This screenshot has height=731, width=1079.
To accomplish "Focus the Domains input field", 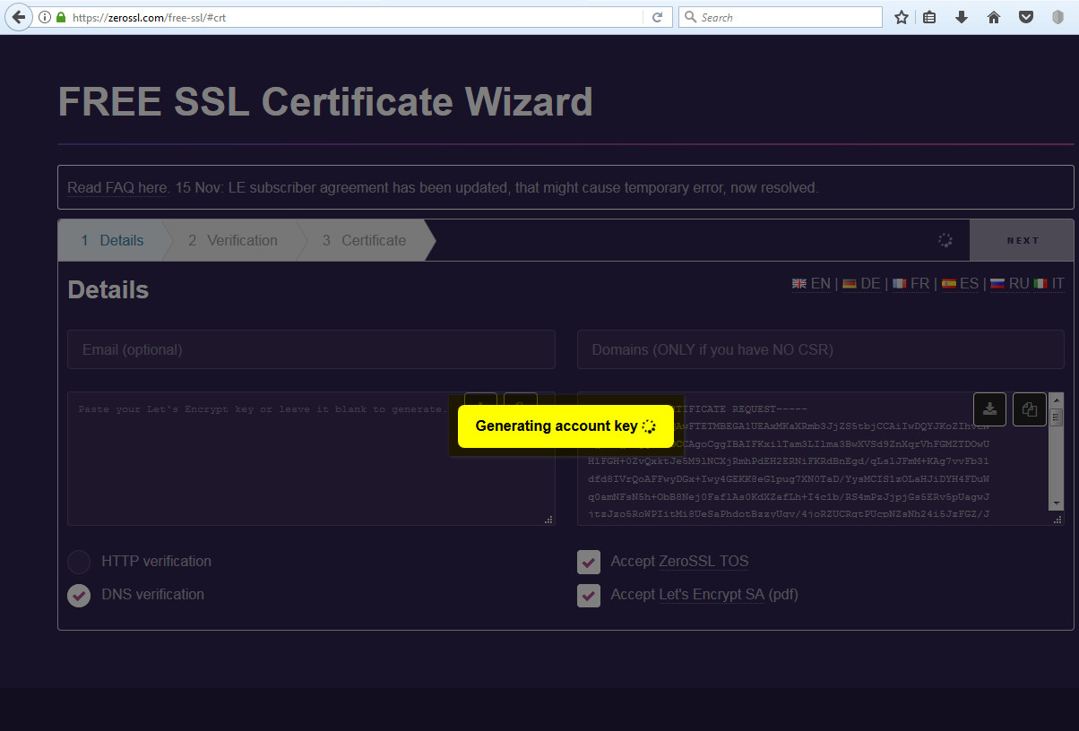I will pyautogui.click(x=821, y=349).
